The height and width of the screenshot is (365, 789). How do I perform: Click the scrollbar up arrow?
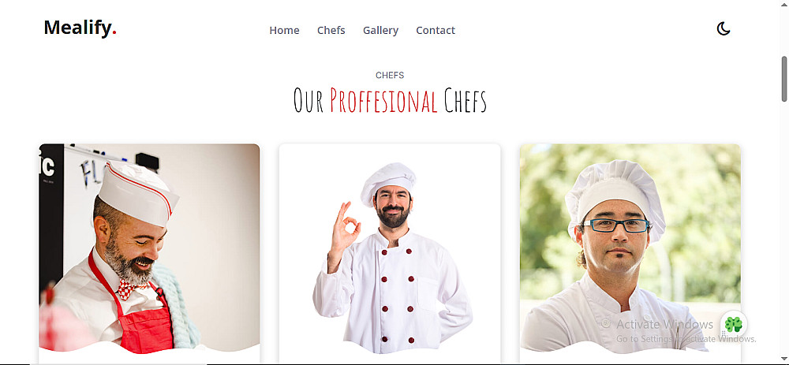(x=784, y=4)
